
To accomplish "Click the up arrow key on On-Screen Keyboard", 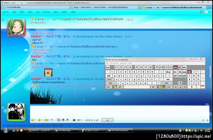I will 180,83.
